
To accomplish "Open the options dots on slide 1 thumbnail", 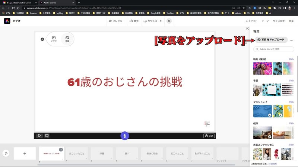I will coord(61,150).
